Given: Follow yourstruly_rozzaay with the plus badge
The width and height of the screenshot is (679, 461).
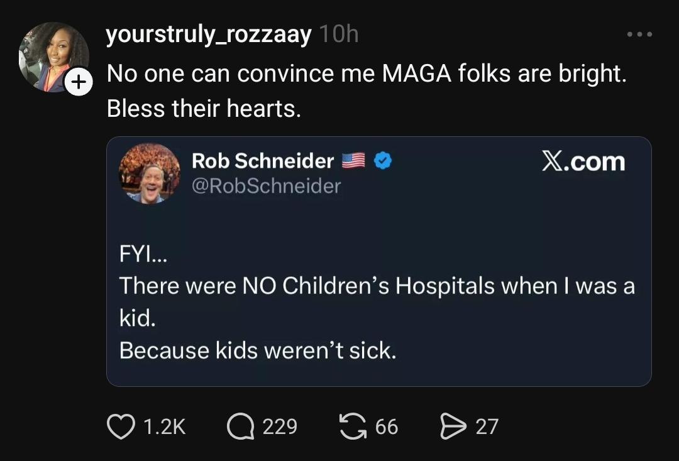Looking at the screenshot, I should (x=78, y=84).
